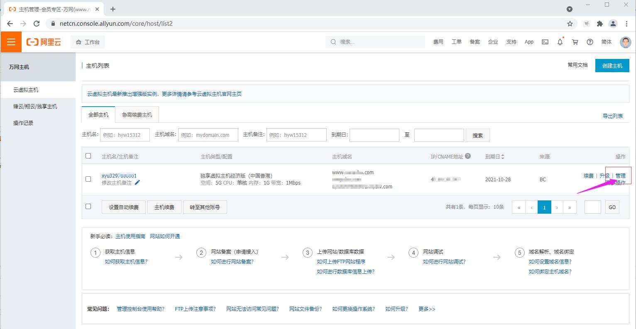Sort by 到期日 column arrows
Viewport: 636px width, 329px height.
click(503, 156)
